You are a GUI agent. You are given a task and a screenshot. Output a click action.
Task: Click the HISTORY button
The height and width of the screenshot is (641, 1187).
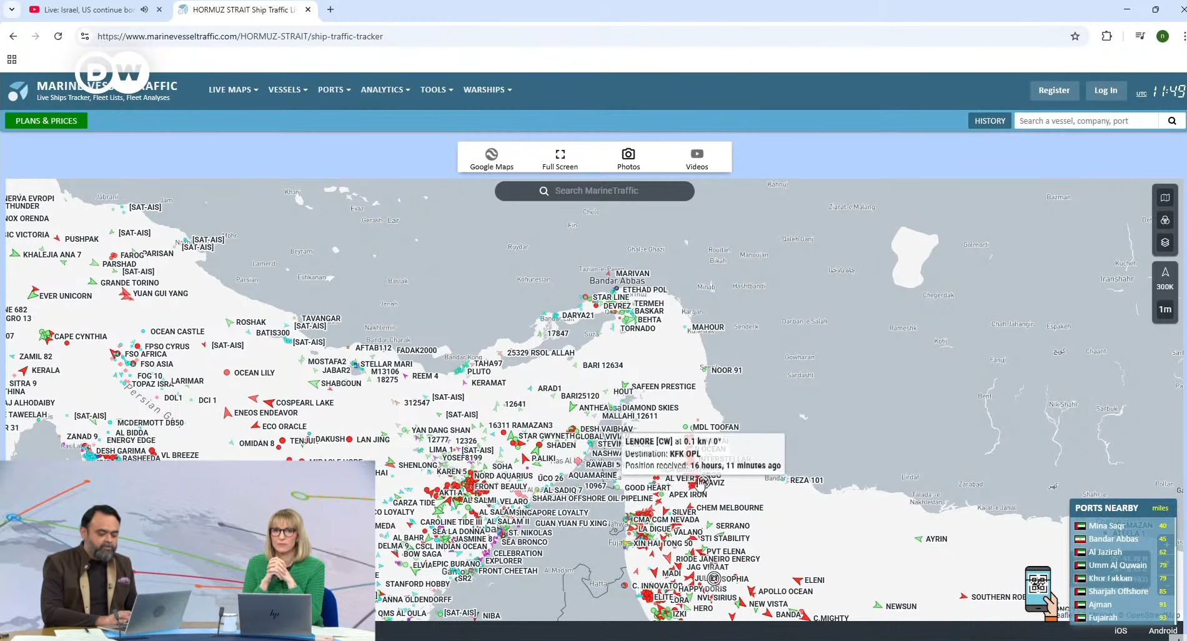[990, 121]
